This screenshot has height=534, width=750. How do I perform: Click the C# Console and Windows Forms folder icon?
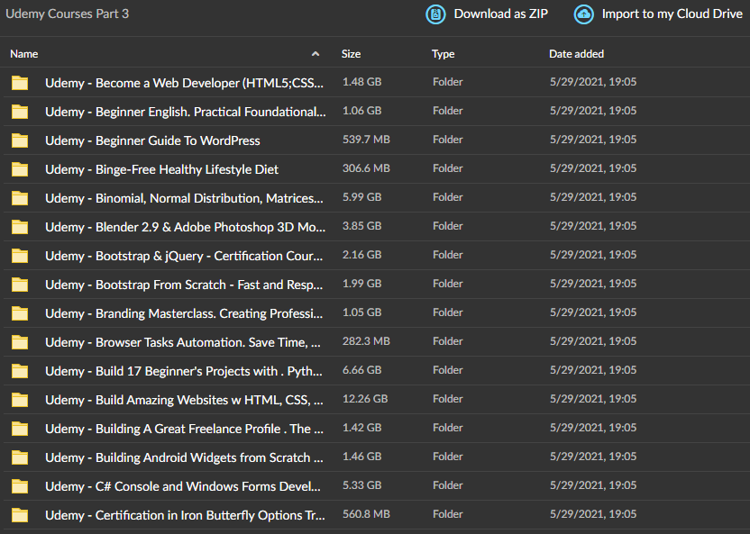pyautogui.click(x=20, y=486)
